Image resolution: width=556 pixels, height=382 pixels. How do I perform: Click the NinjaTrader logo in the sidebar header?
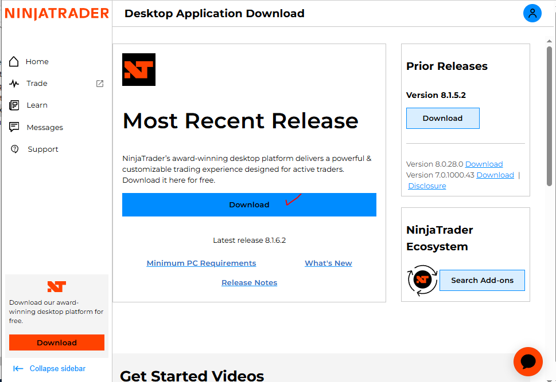[x=57, y=13]
